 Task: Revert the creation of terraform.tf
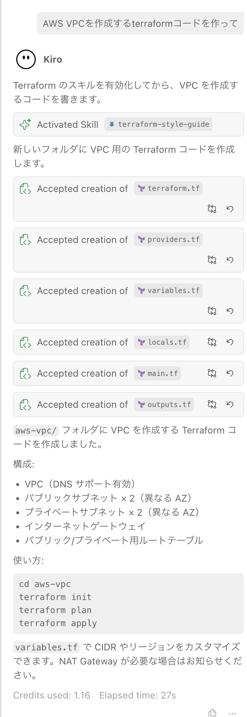point(230,209)
